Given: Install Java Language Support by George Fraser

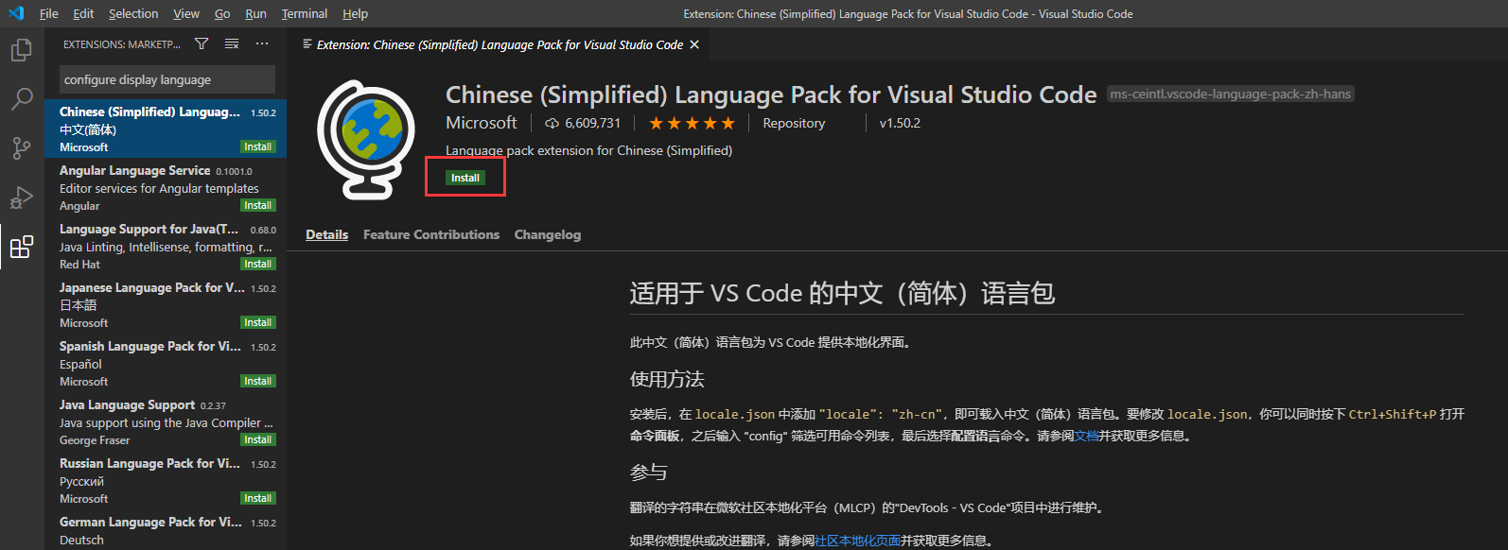Looking at the screenshot, I should point(258,439).
